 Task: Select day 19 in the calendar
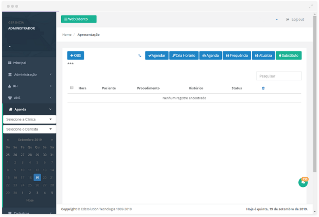tap(37, 178)
